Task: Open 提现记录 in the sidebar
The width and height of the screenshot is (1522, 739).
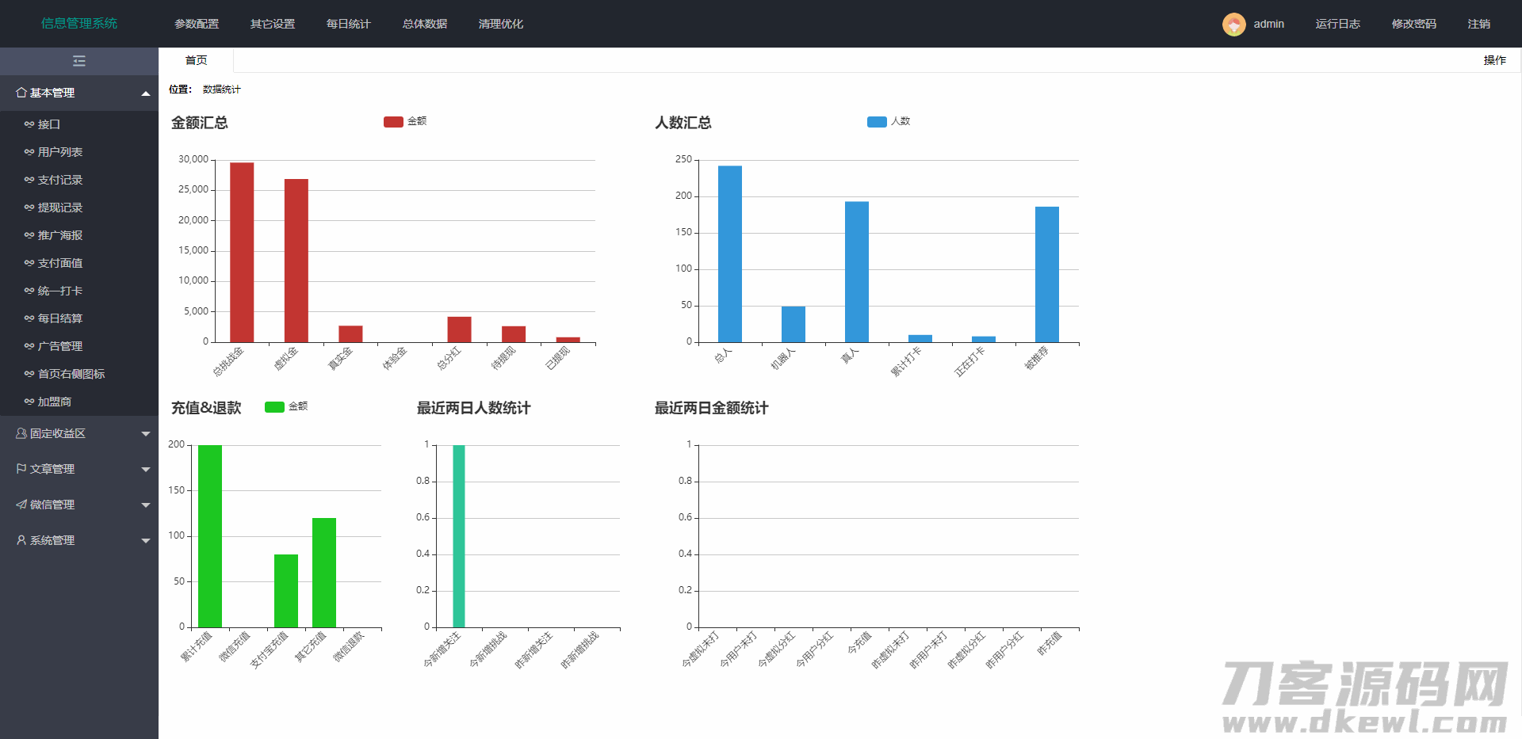Action: pos(60,208)
